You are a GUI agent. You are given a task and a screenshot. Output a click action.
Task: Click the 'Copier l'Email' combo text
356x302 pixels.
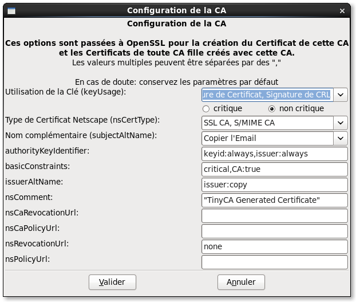267,138
